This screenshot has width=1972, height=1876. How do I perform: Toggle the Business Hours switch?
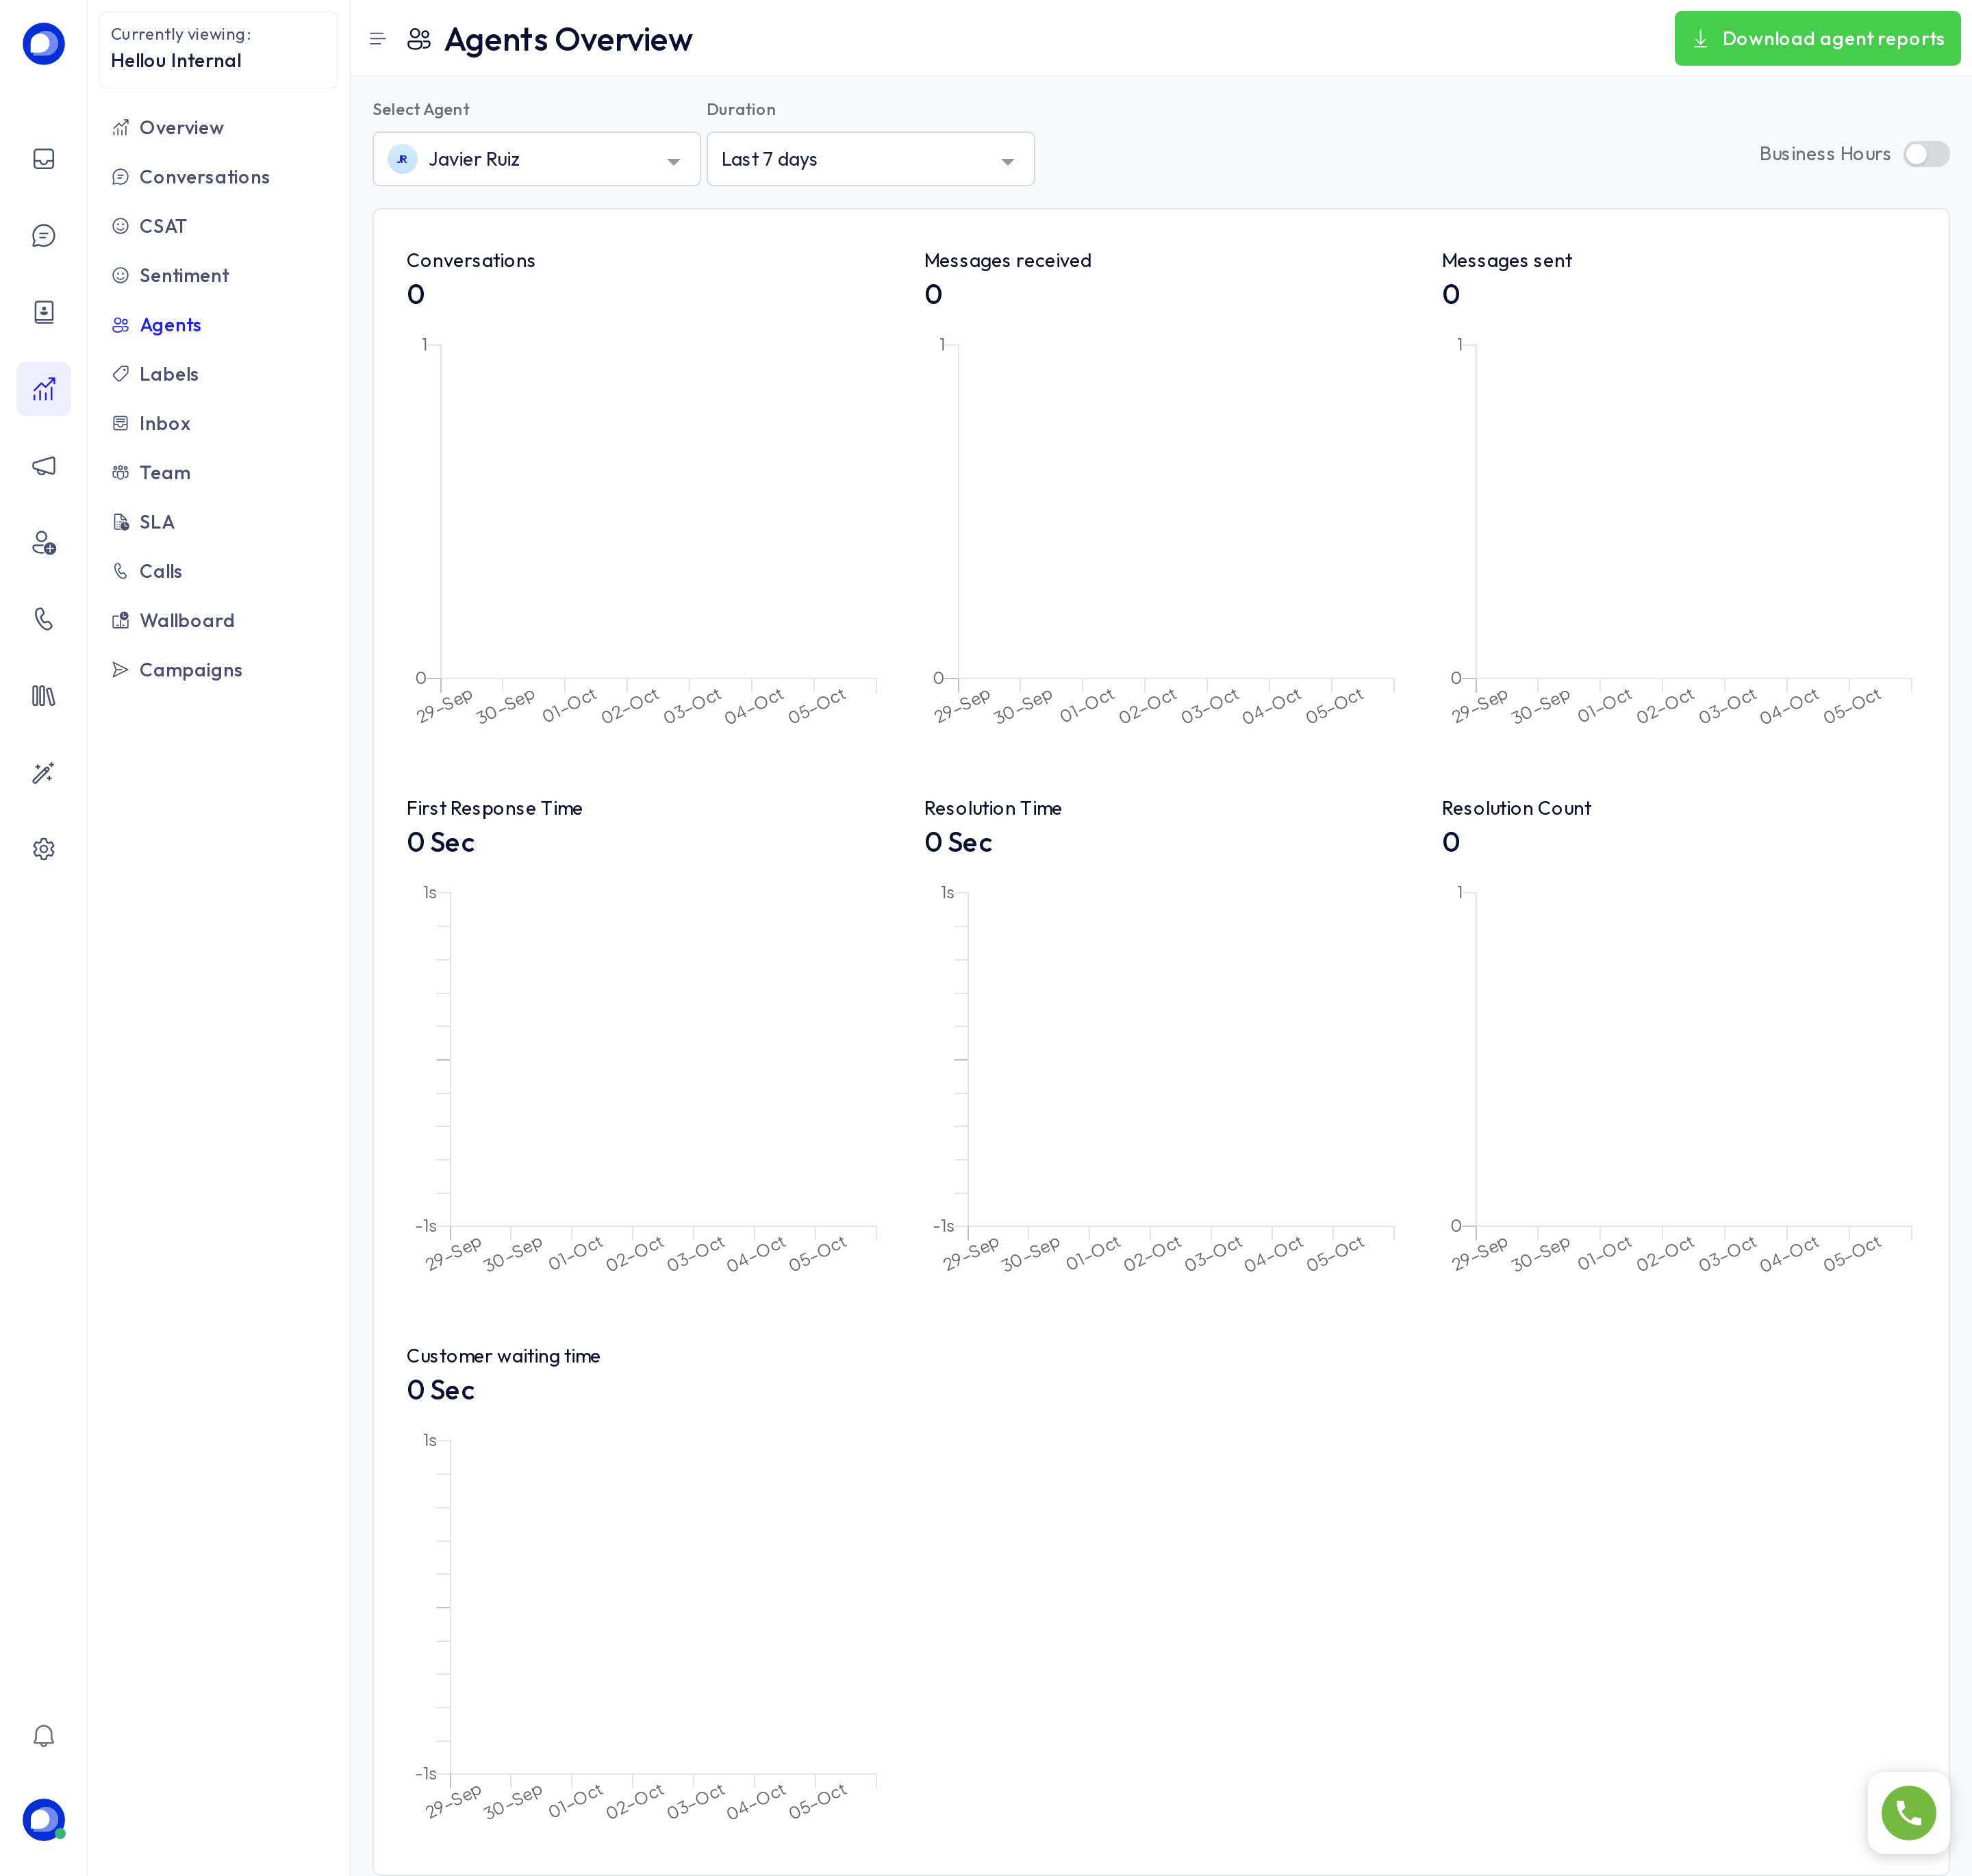coord(1926,154)
